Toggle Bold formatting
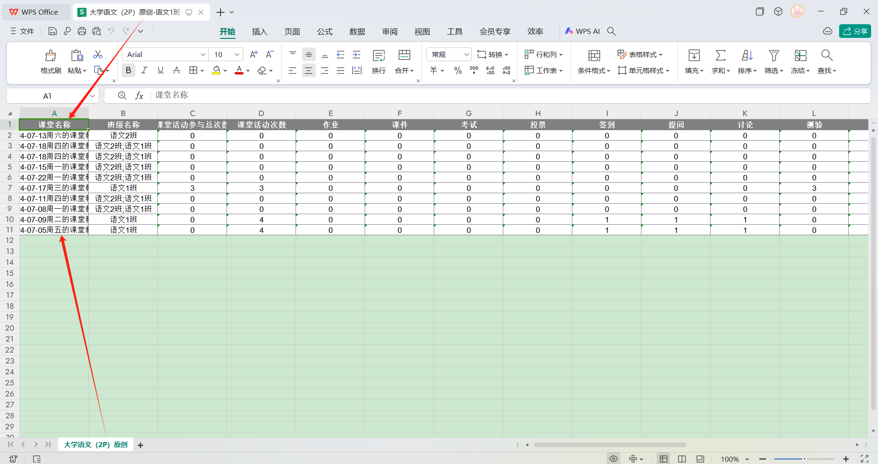The image size is (878, 464). (129, 70)
